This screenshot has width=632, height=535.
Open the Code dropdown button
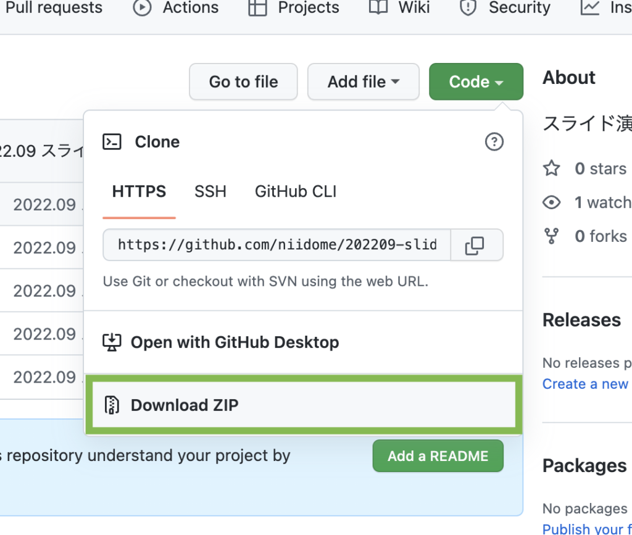point(475,81)
